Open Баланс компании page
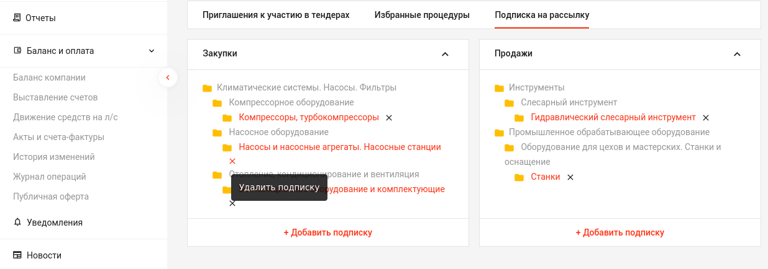 (x=49, y=77)
